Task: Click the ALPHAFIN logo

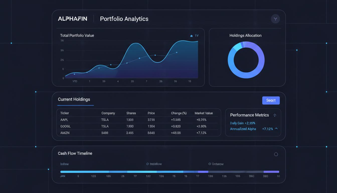Action: coord(72,19)
